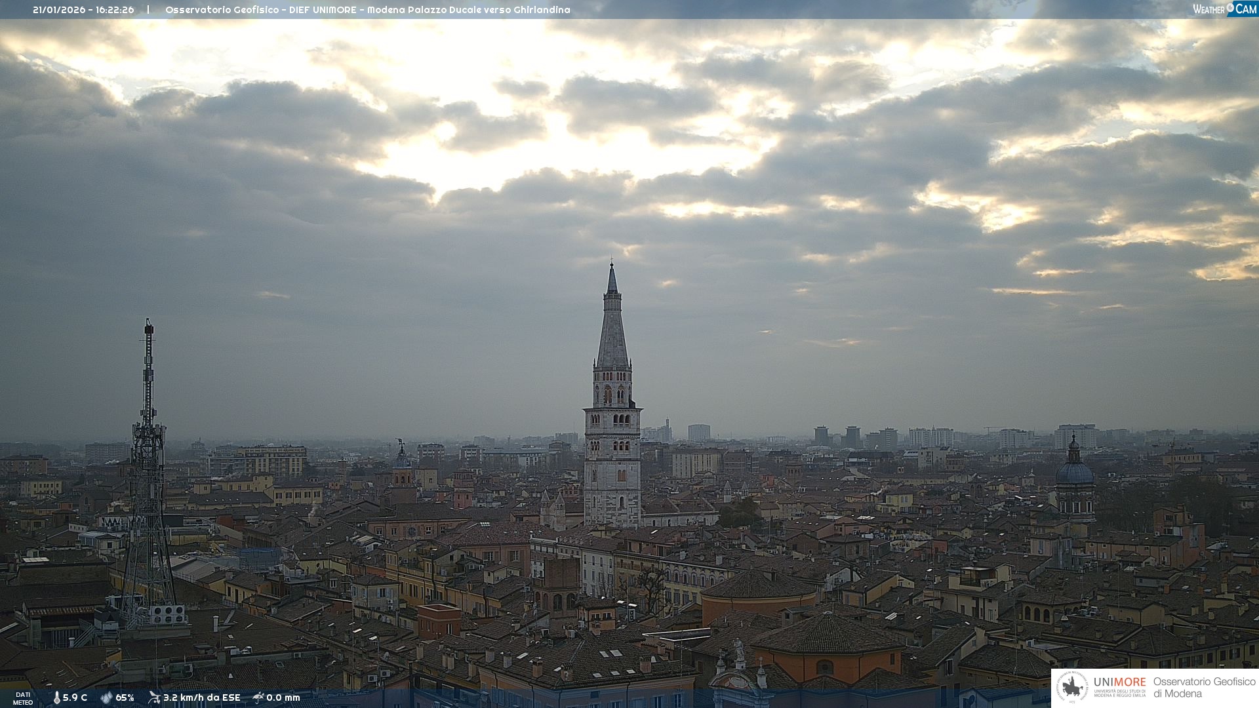This screenshot has height=708, width=1259.
Task: Click the 65% humidity value
Action: pos(125,698)
